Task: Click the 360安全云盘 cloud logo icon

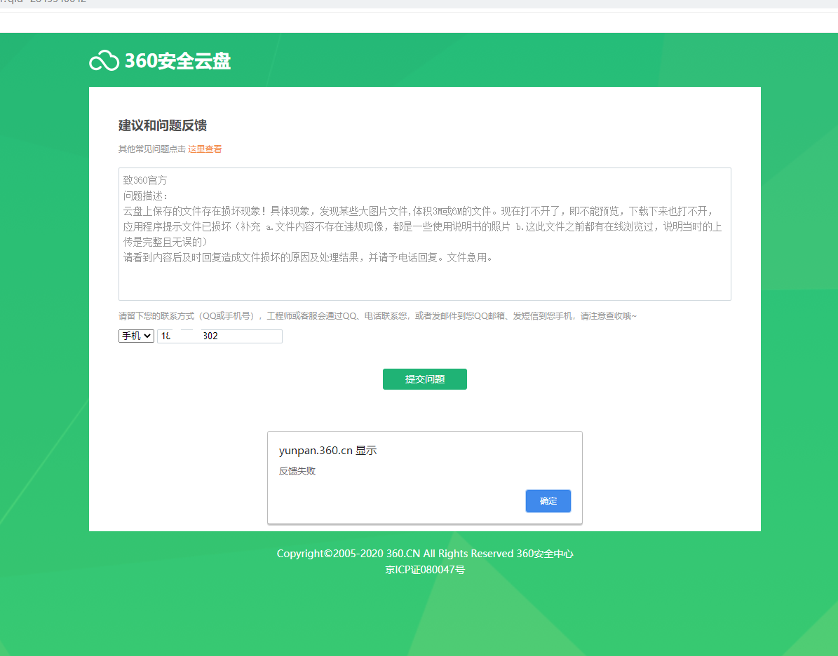Action: 104,61
